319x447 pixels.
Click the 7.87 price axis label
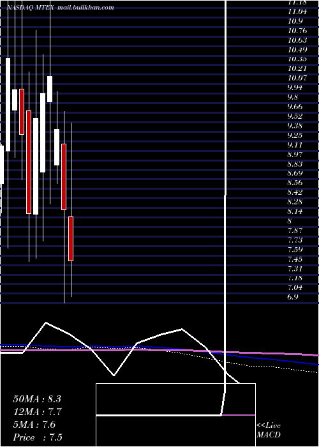point(295,231)
